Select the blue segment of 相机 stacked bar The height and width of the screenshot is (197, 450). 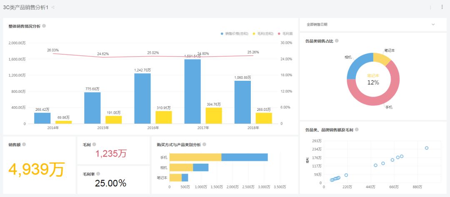[200, 167]
